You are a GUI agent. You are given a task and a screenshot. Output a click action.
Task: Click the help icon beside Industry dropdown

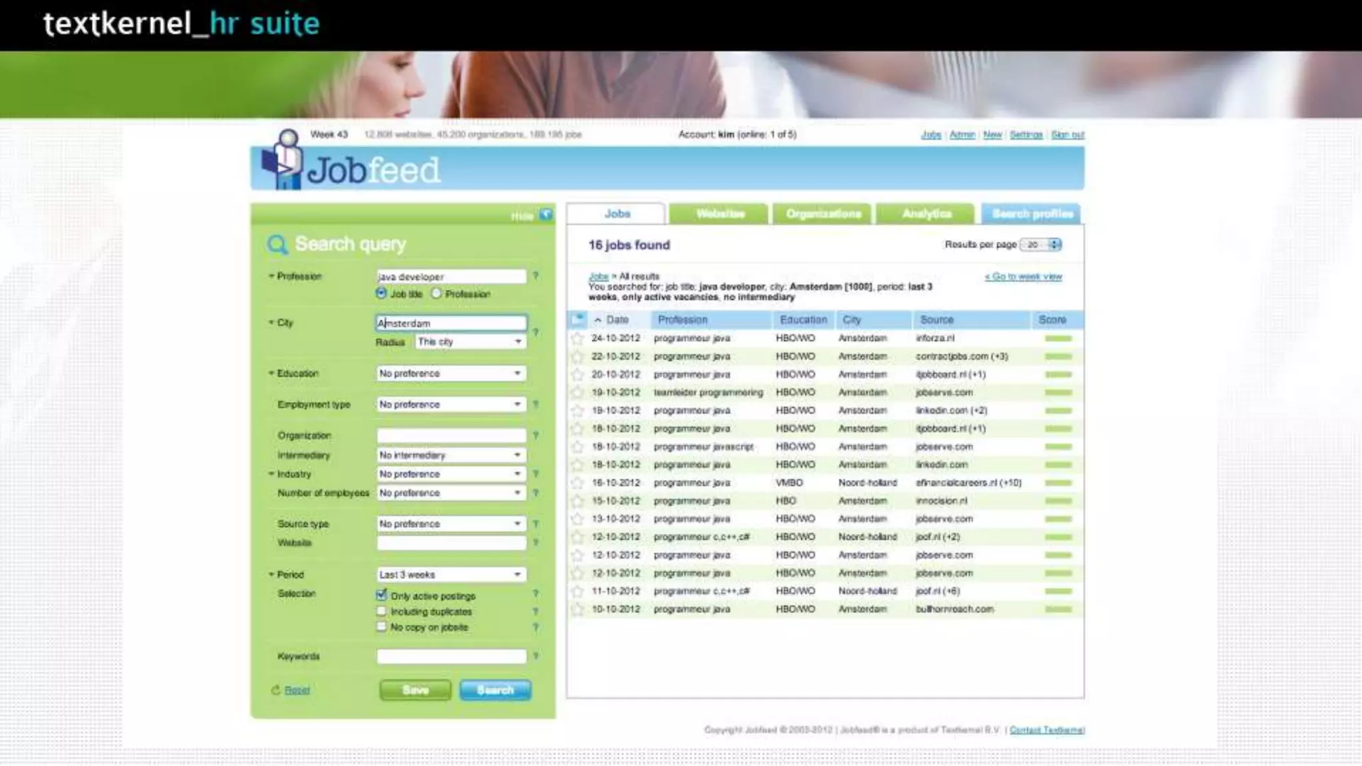[535, 474]
